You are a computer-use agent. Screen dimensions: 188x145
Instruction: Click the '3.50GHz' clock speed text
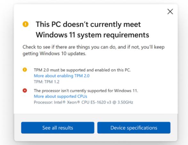coord(125,102)
